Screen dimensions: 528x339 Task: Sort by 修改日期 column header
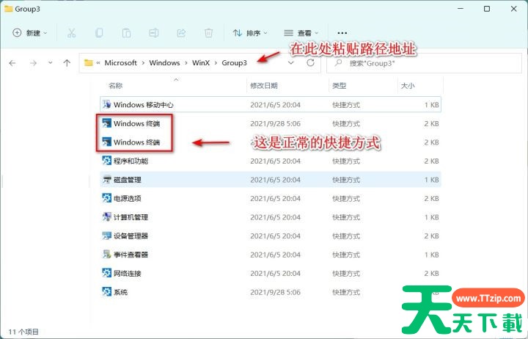(x=264, y=86)
